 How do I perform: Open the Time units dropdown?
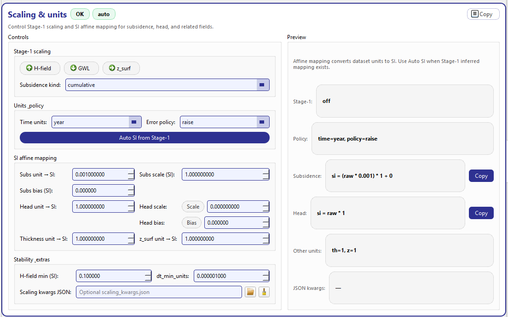[x=133, y=122]
